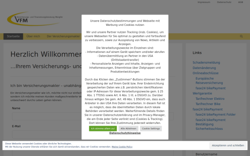The image size is (250, 156).
Task: Open the 'Datenschutzhinweise' link in dialog
Action: coord(125,133)
